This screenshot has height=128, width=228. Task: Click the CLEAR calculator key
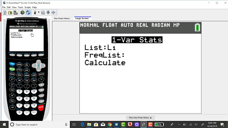pos(41,74)
